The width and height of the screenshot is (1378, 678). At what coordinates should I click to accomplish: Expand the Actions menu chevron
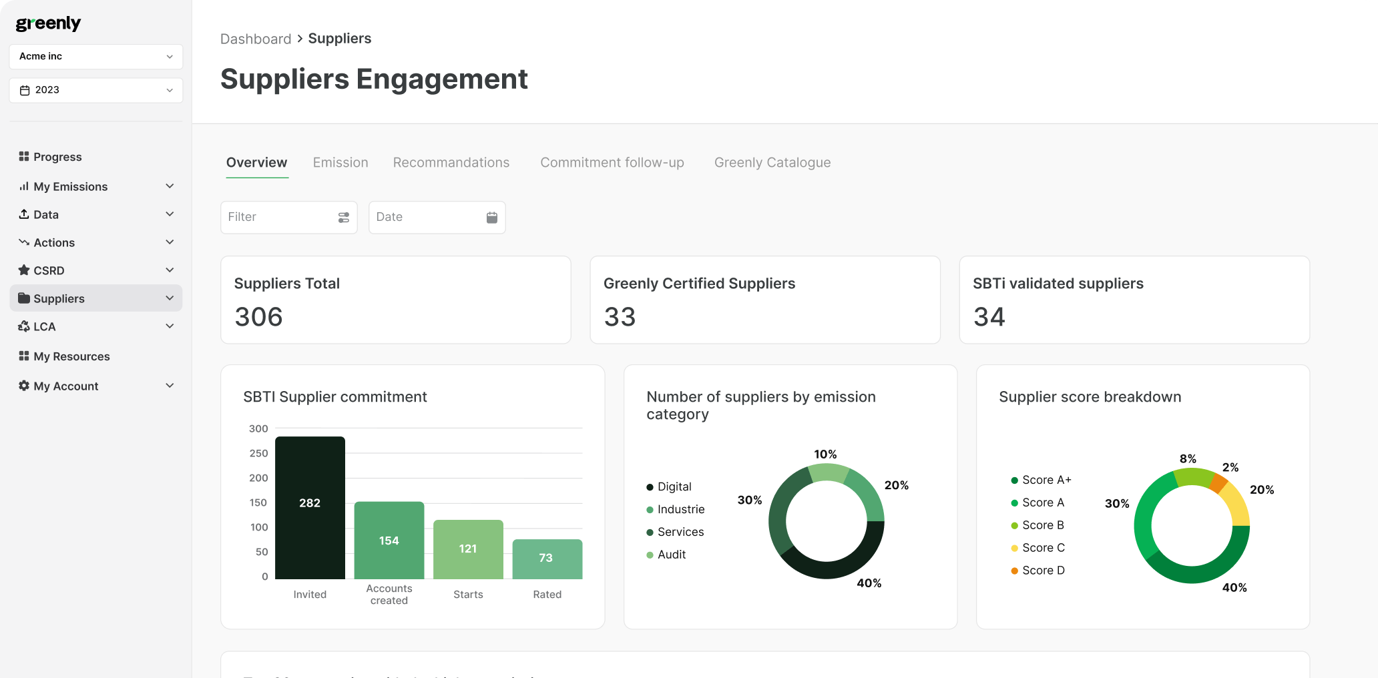point(170,242)
